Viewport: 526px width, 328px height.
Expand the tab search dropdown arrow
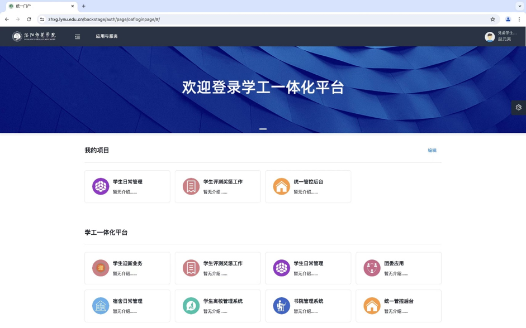click(x=520, y=6)
